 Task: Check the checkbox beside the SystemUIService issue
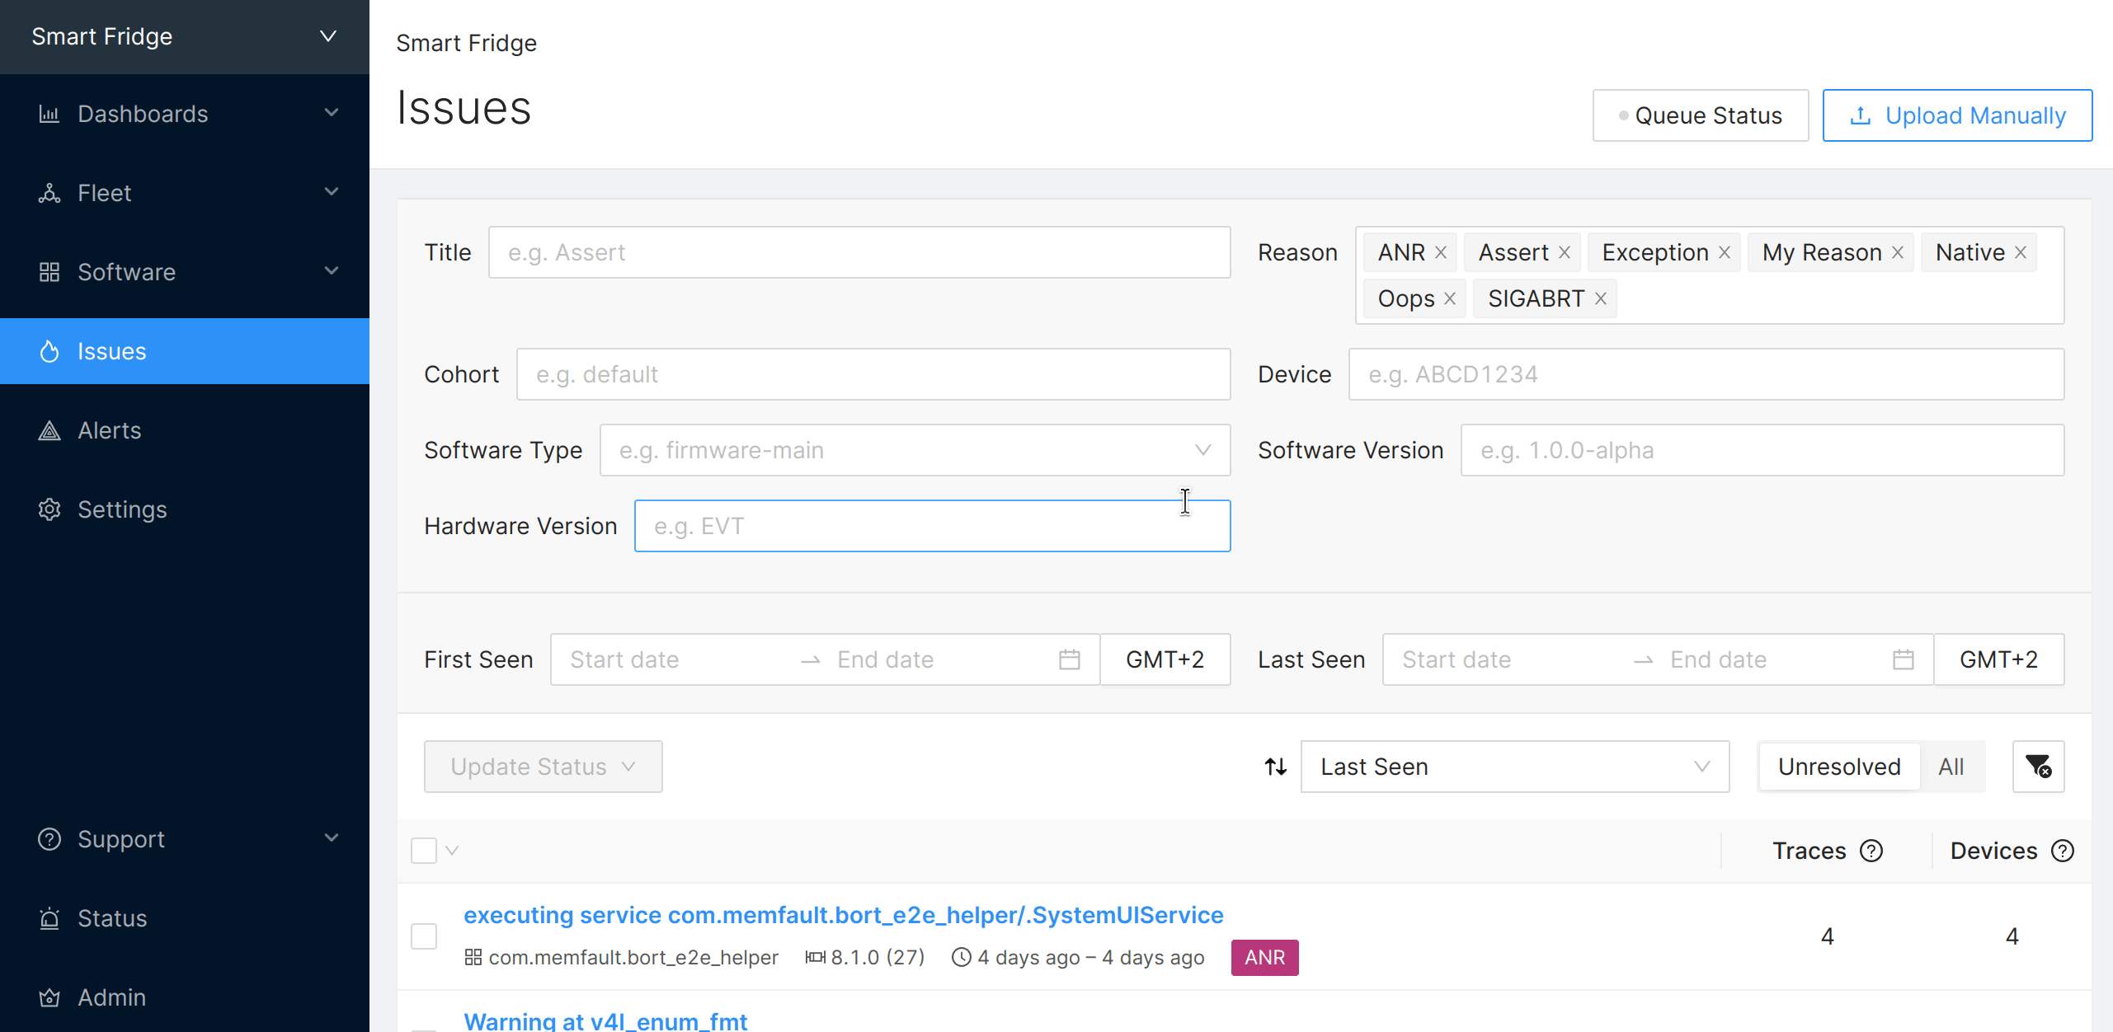pyautogui.click(x=423, y=936)
